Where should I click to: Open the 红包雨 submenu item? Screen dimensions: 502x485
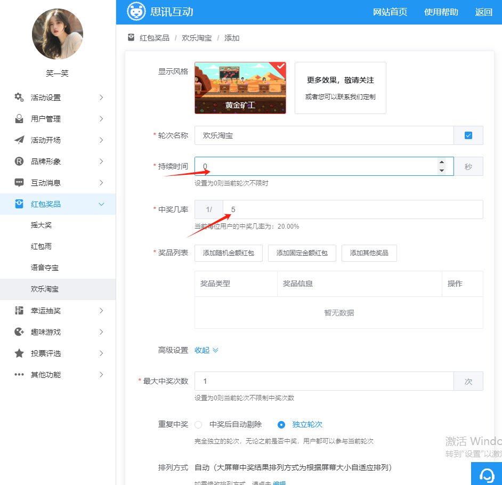58,247
